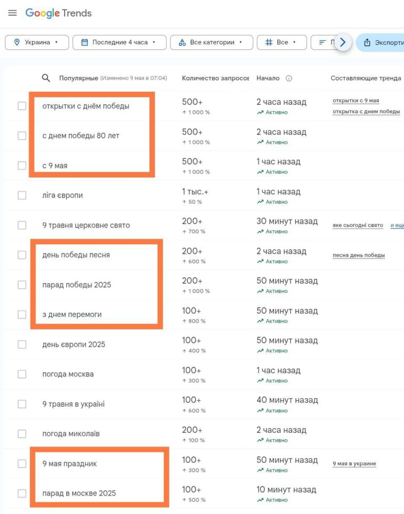Click the 'Составляющие тренда' column header
The image size is (404, 514).
[366, 78]
